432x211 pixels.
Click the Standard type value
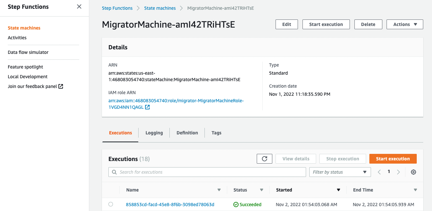[x=278, y=73]
